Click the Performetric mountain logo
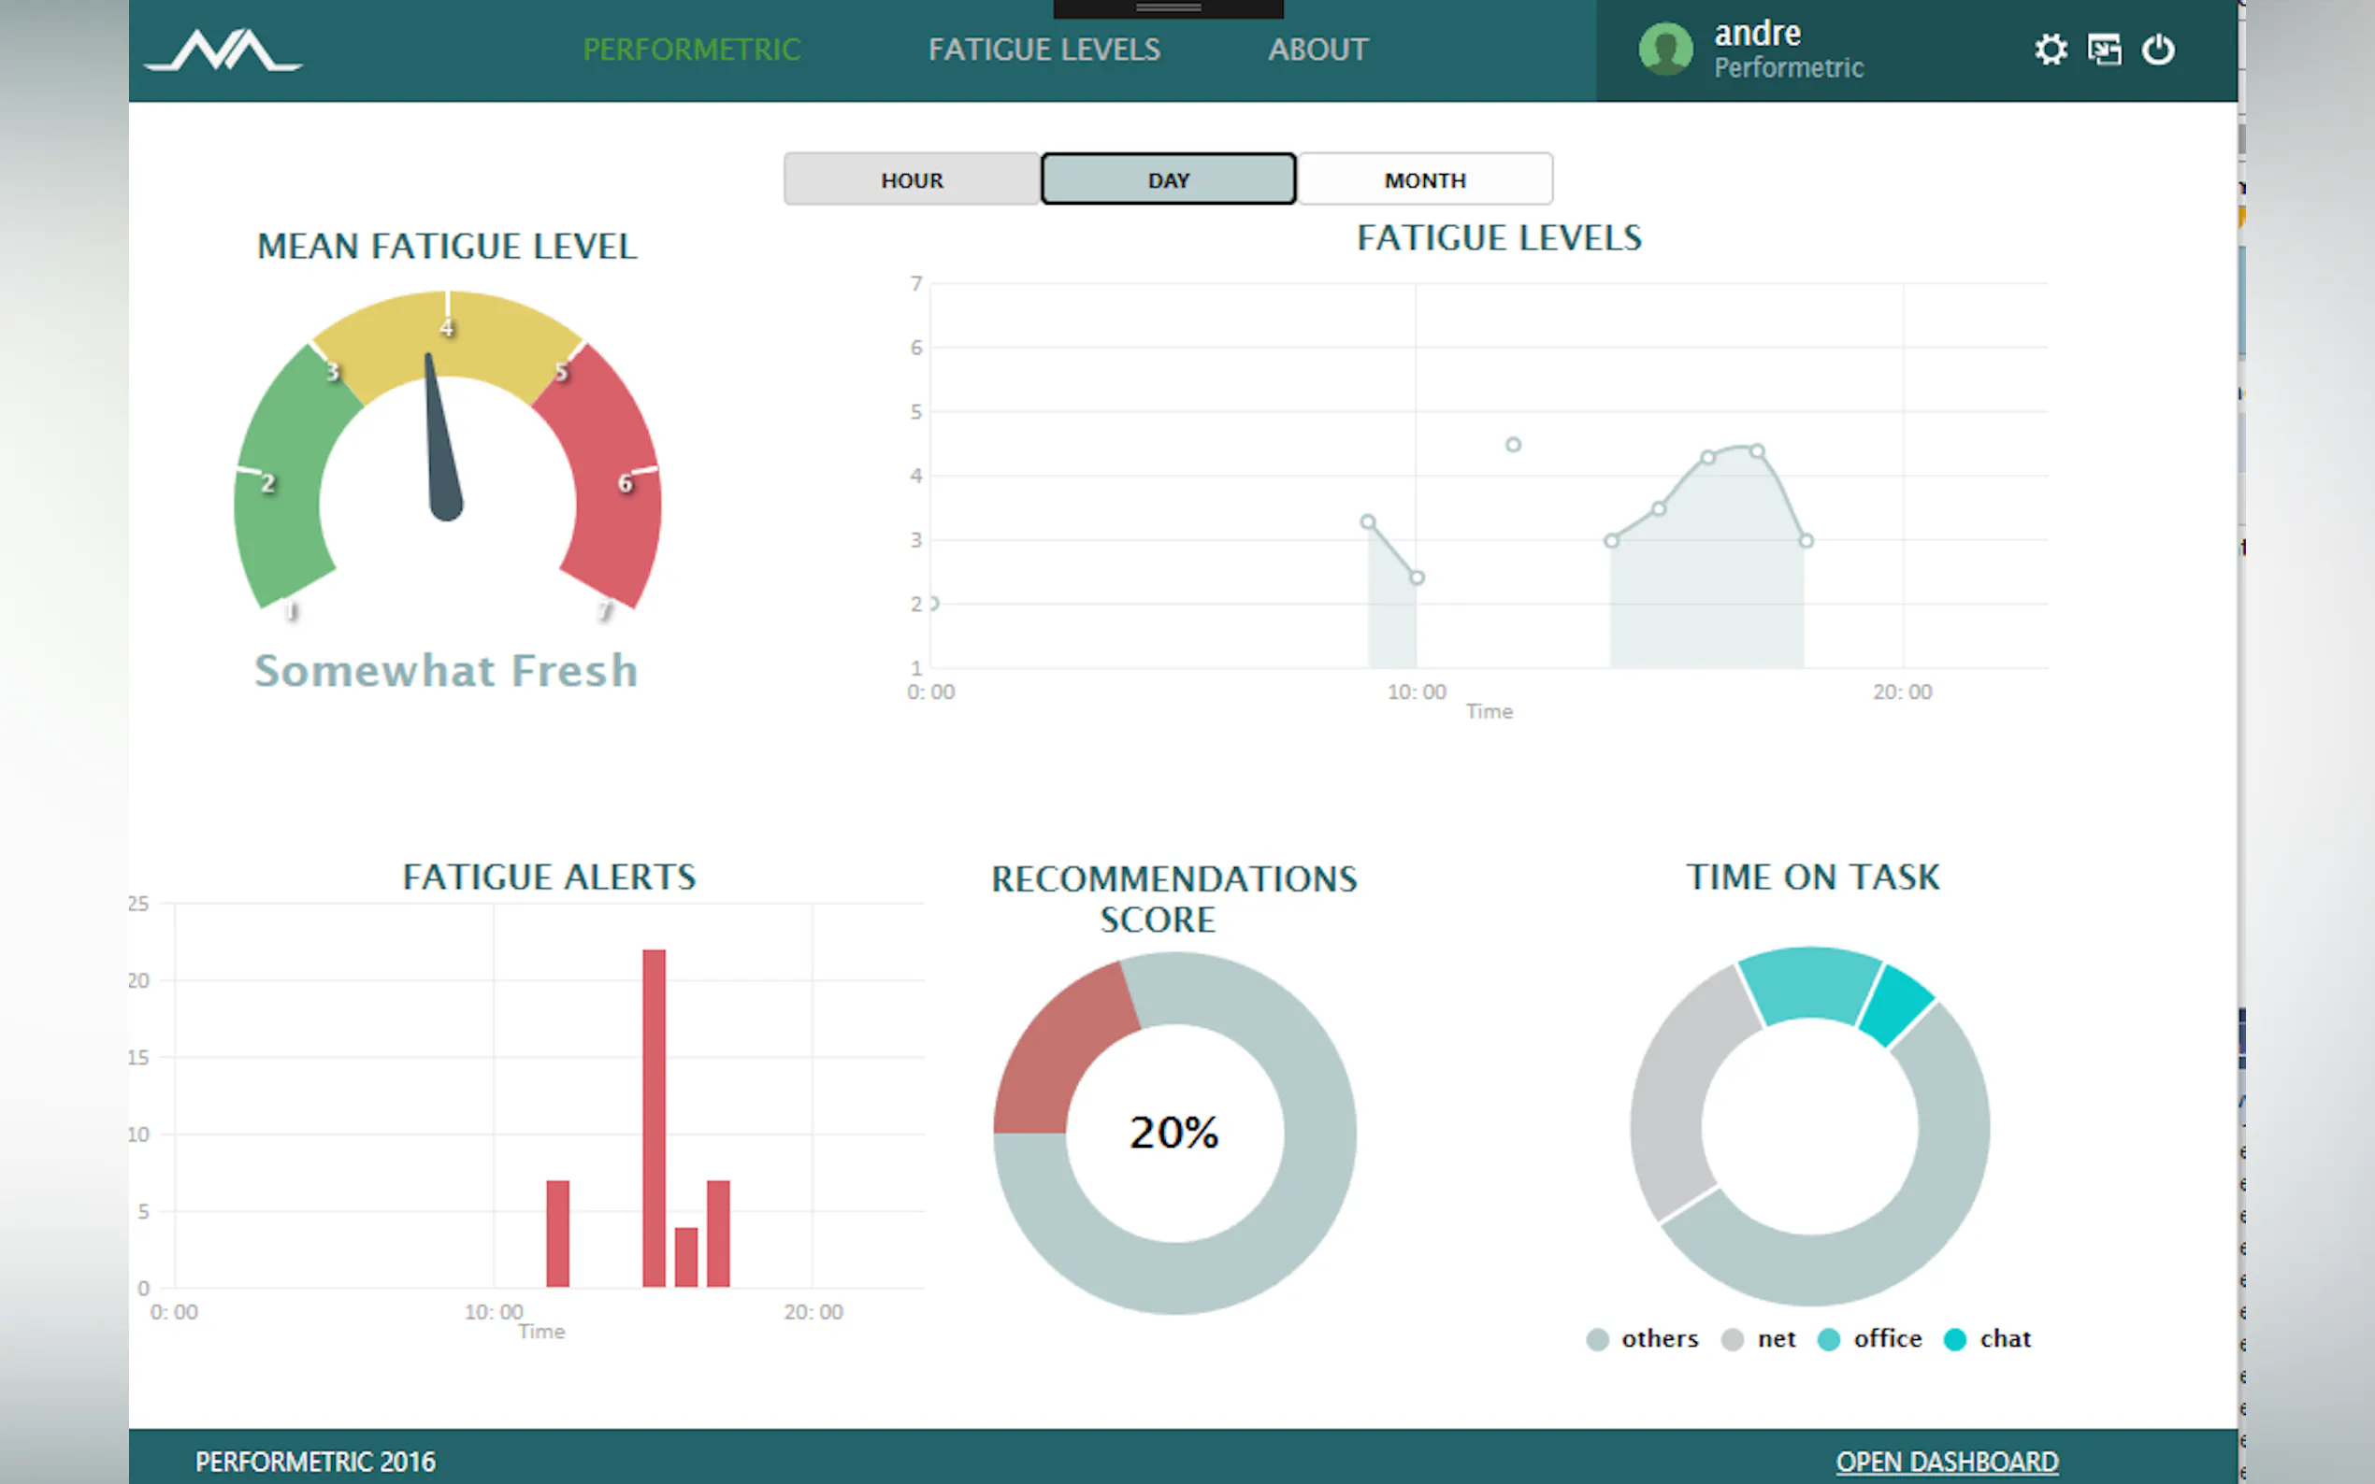This screenshot has height=1484, width=2375. [x=223, y=50]
